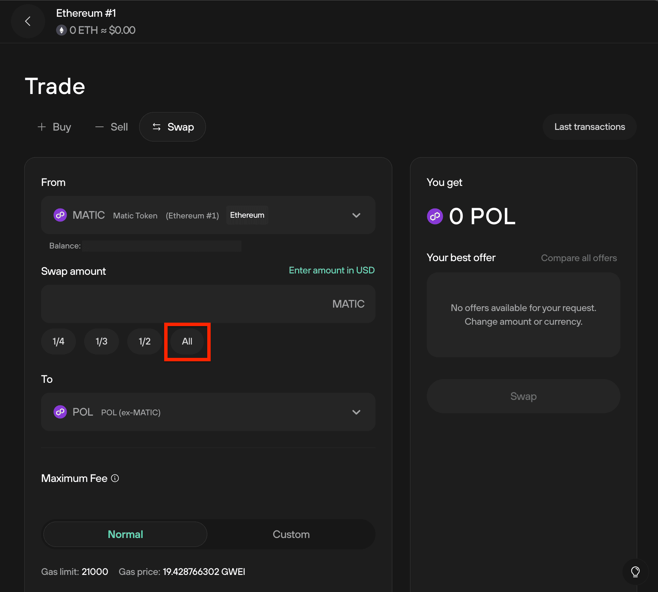The height and width of the screenshot is (592, 658).
Task: Click the Ethereum network tag in From field
Action: click(247, 215)
